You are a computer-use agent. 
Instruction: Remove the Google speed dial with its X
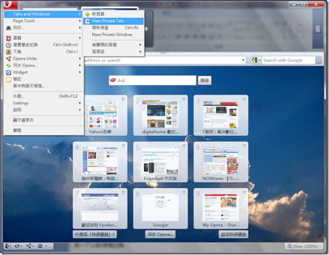(x=184, y=192)
